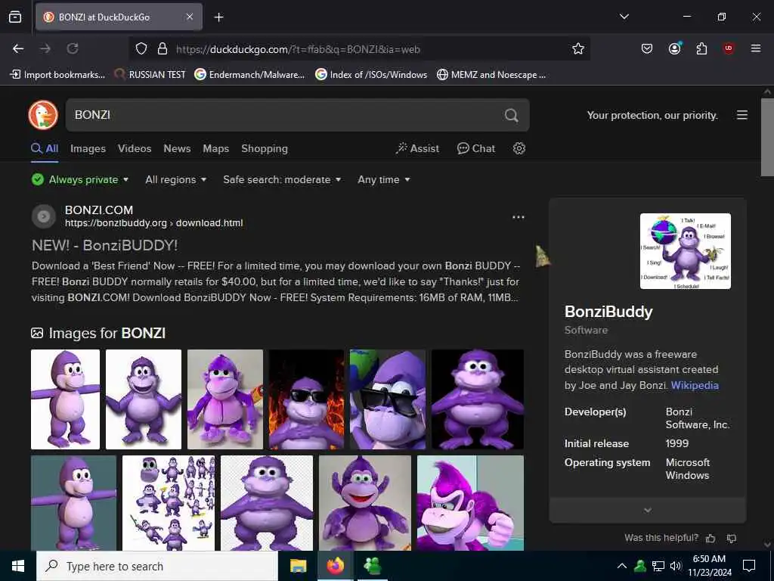
Task: Click the green people taskbar app icon
Action: 372,566
